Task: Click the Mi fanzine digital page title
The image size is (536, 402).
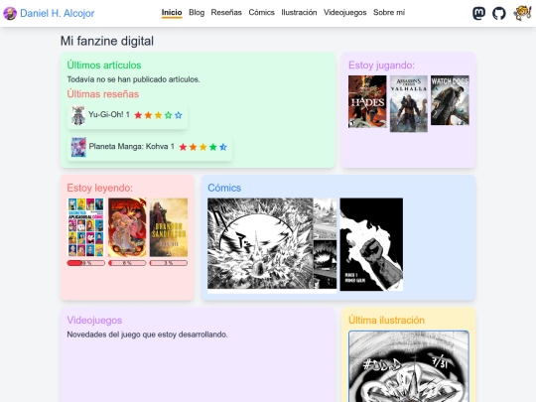Action: point(107,41)
